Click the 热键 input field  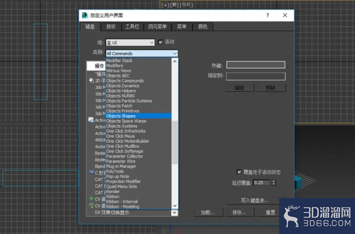(255, 65)
